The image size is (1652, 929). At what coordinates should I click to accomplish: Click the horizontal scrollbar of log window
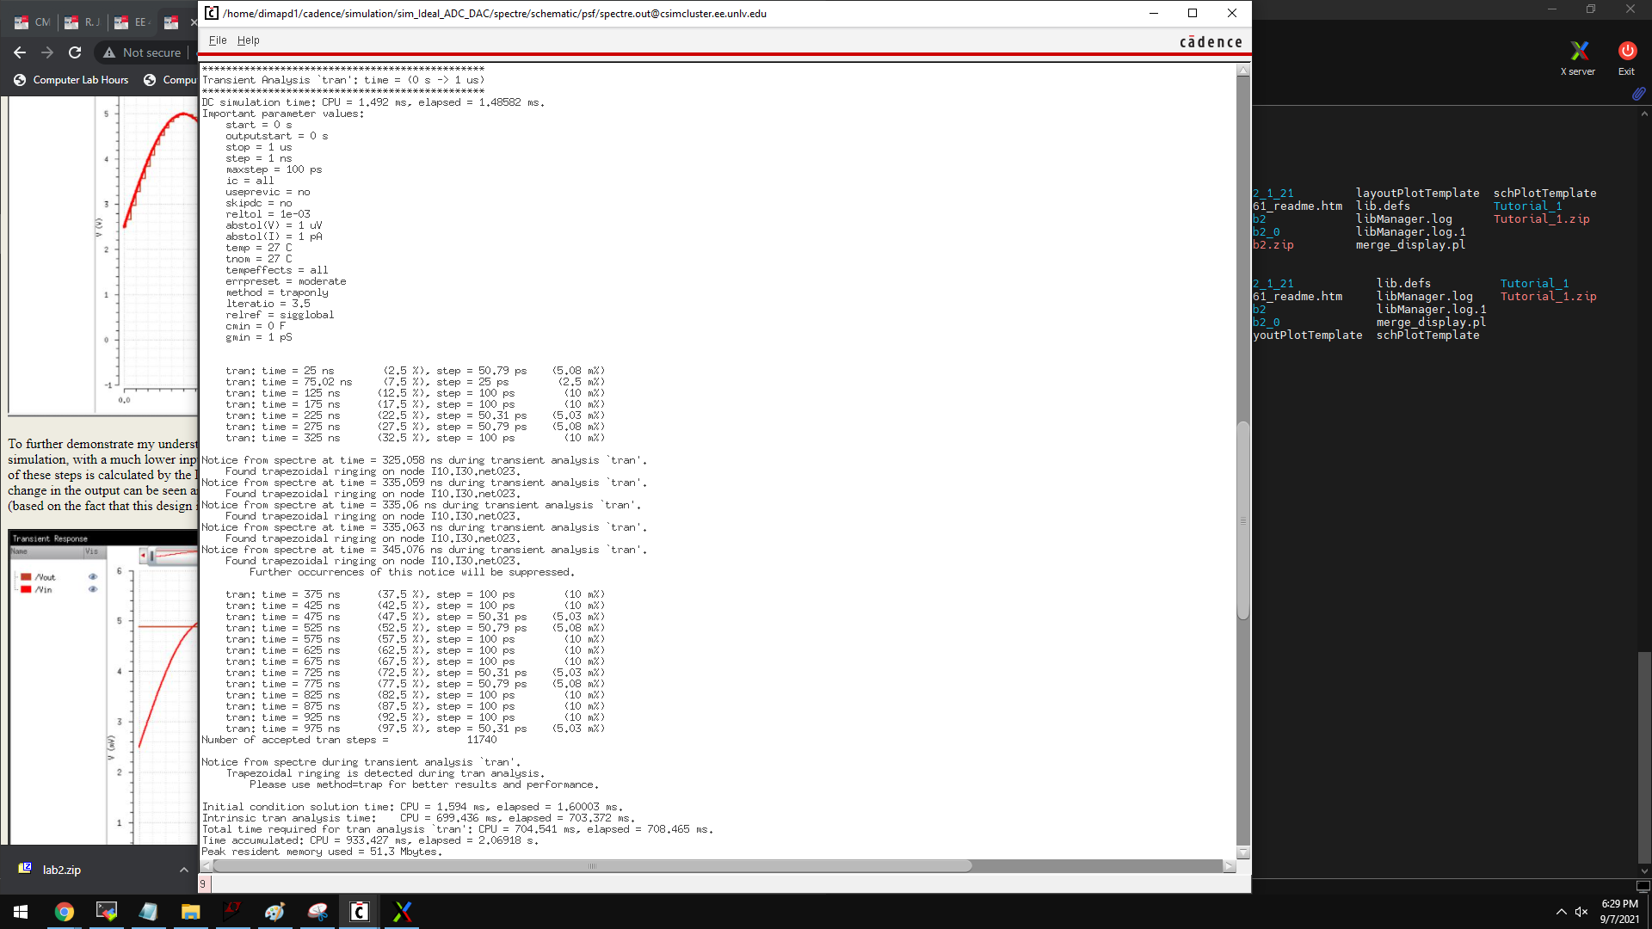[x=592, y=866]
